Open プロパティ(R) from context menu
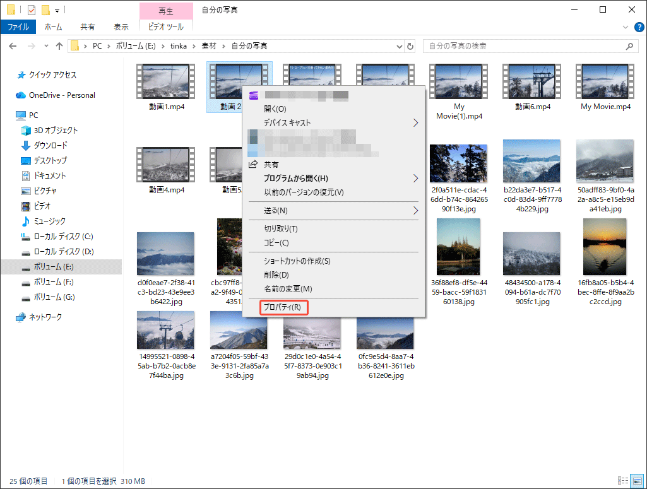Image resolution: width=647 pixels, height=489 pixels. (x=283, y=307)
